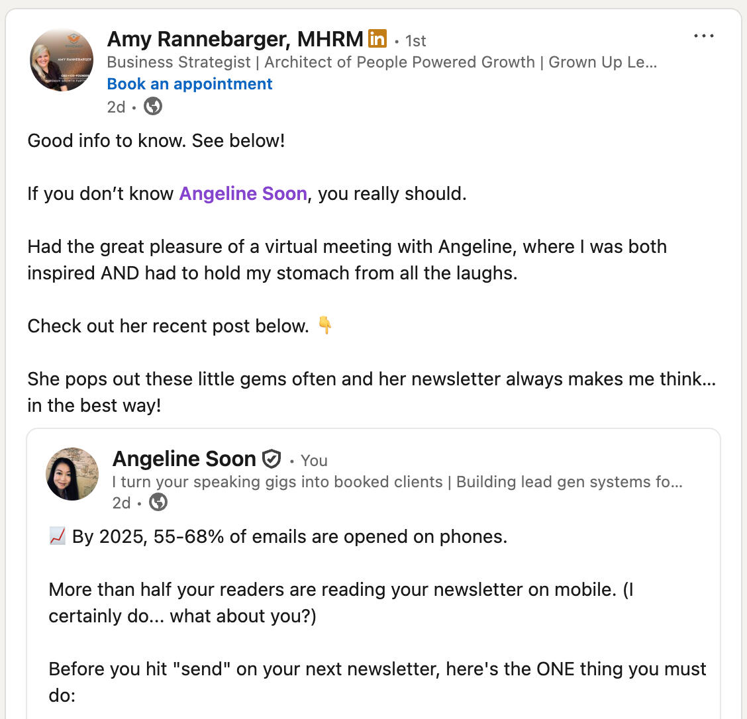Open the three-dot post options menu

[x=703, y=36]
